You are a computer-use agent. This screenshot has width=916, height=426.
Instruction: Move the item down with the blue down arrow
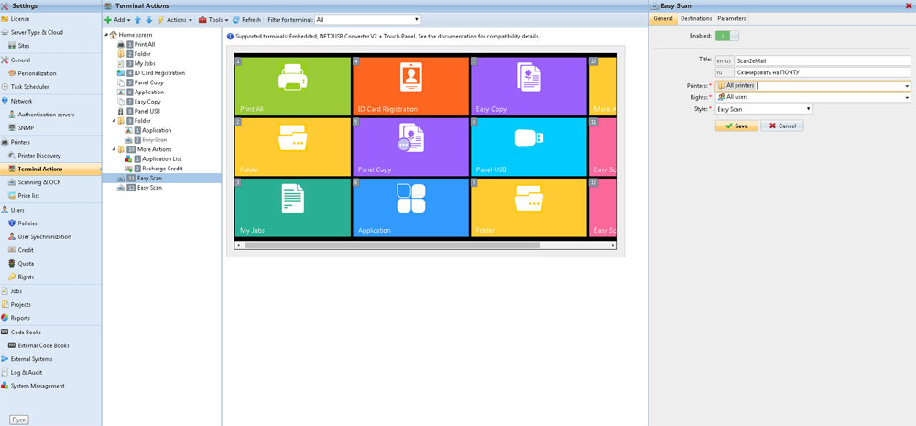(x=149, y=20)
